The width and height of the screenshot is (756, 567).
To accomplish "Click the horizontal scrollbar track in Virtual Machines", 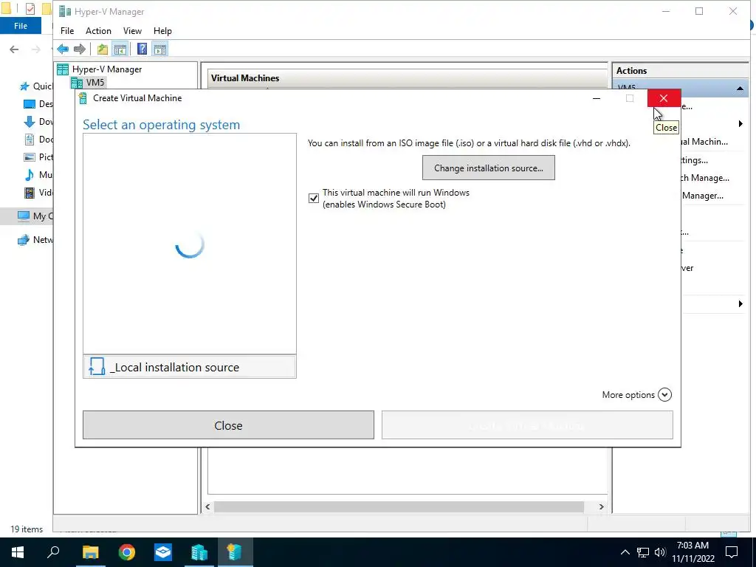I will (x=399, y=506).
